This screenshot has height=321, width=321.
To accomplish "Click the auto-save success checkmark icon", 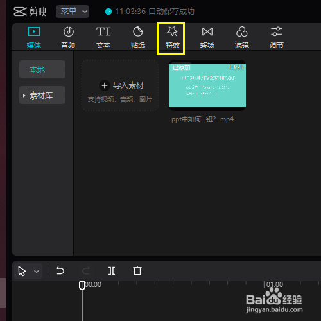I will tap(108, 12).
